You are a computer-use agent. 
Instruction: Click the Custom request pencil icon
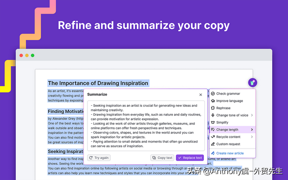pos(213,144)
